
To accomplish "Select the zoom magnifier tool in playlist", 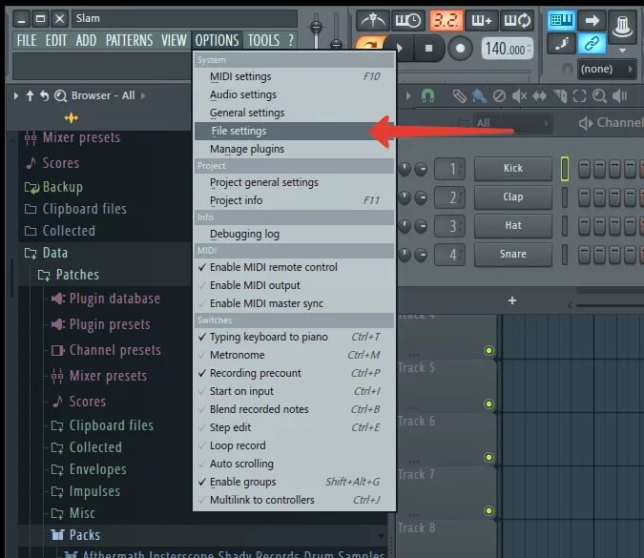I will 599,96.
